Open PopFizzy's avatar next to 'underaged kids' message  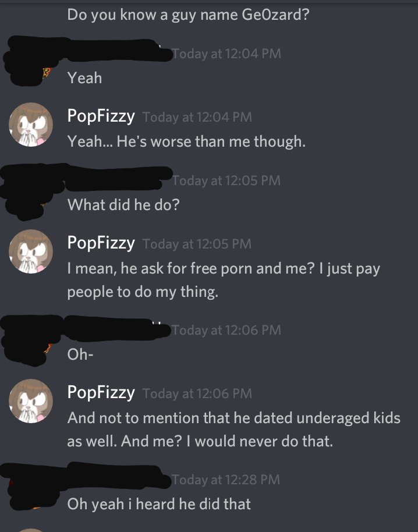click(31, 400)
